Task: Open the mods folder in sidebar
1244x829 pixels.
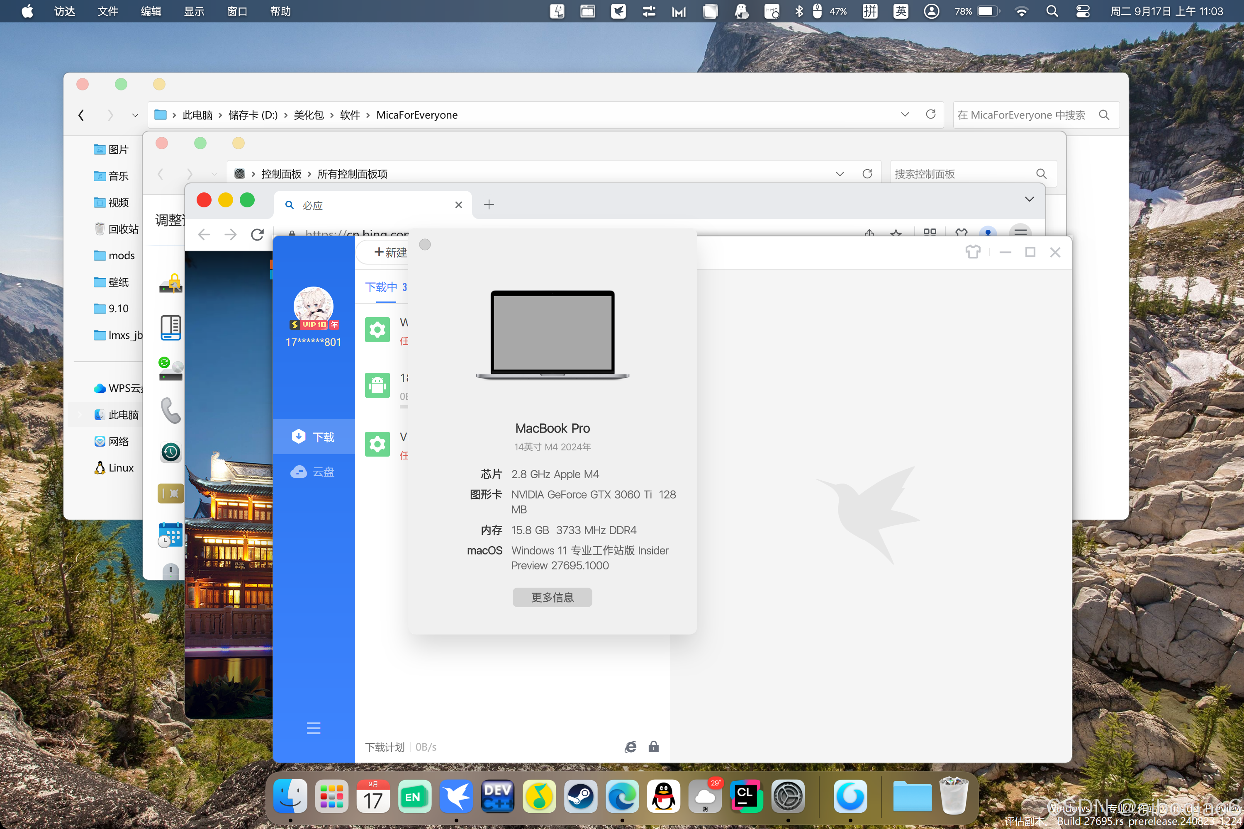Action: (x=114, y=255)
